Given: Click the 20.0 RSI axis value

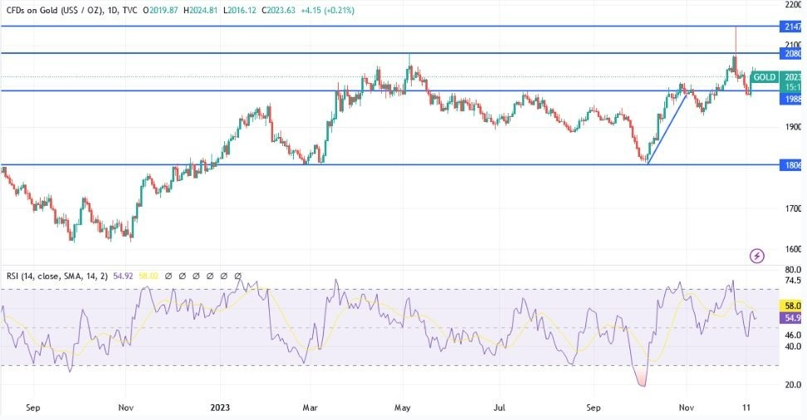Looking at the screenshot, I should (x=793, y=384).
